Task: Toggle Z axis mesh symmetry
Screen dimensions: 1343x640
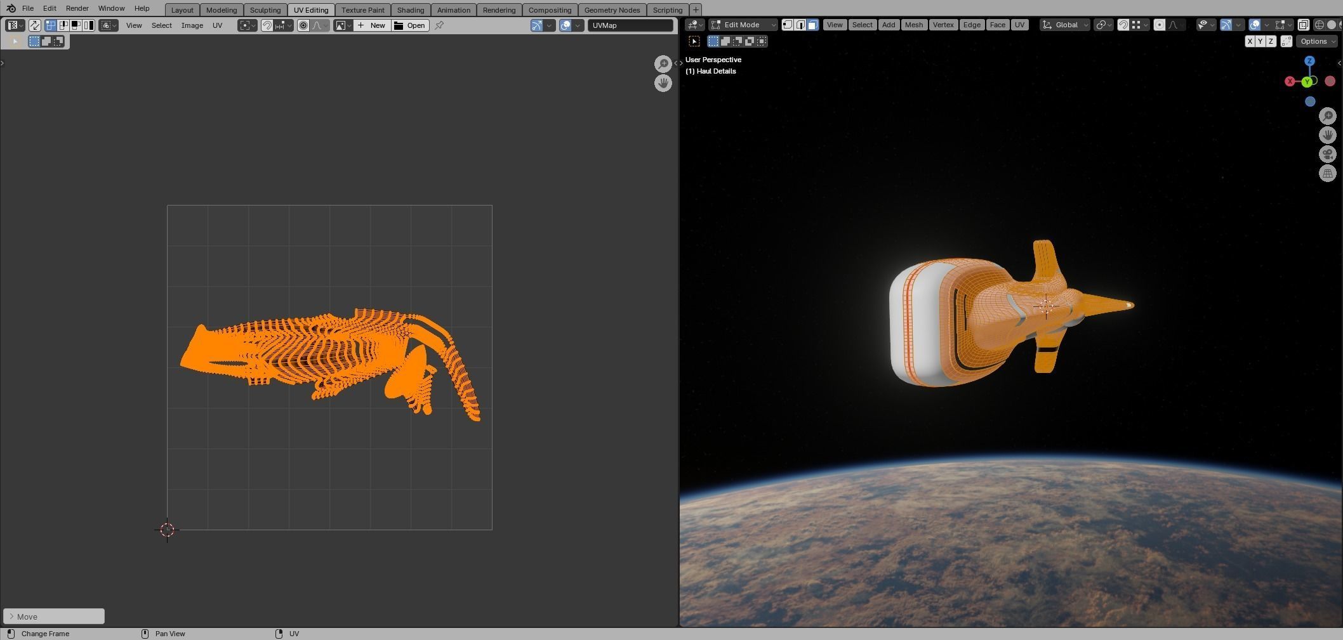Action: click(1271, 41)
